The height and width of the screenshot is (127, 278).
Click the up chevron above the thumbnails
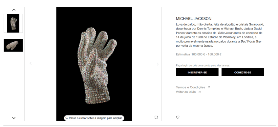[14, 10]
